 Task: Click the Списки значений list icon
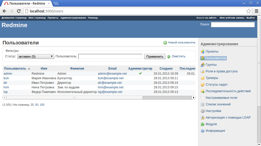tap(203, 104)
